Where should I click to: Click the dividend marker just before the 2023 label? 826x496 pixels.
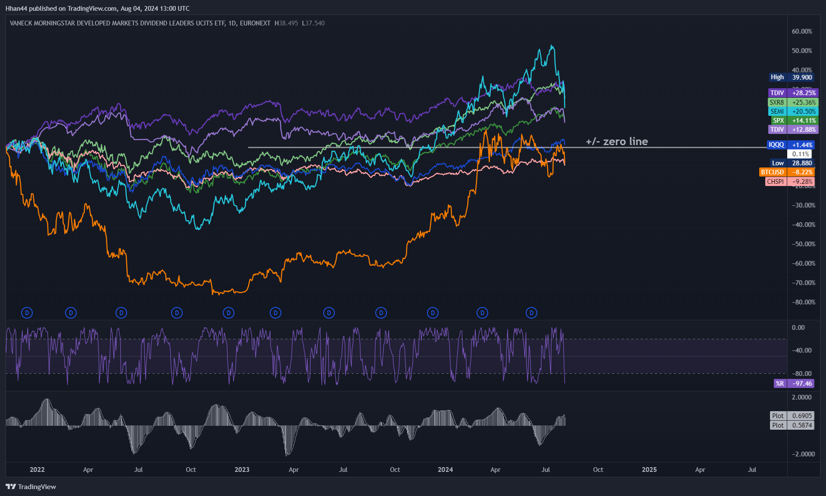pos(228,313)
